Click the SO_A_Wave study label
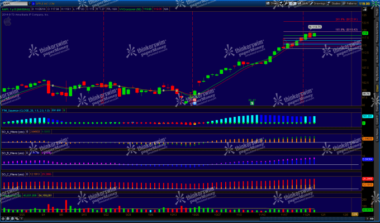380x223 pixels. [x=13, y=132]
